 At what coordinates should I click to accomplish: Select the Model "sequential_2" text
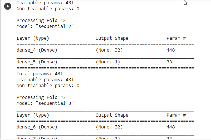pyautogui.click(x=45, y=26)
